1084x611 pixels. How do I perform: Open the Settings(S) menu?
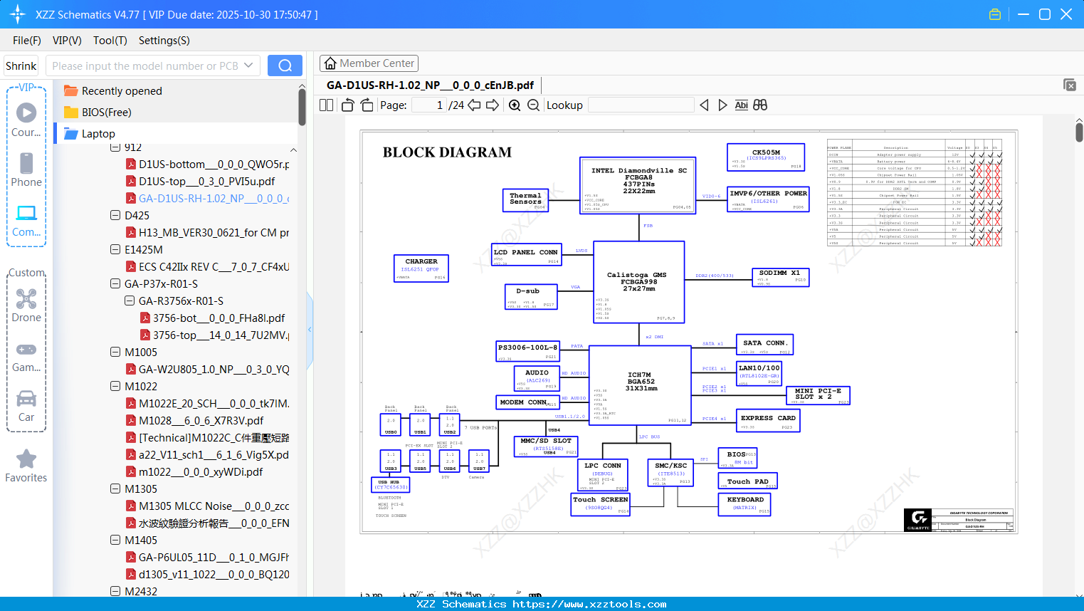164,41
